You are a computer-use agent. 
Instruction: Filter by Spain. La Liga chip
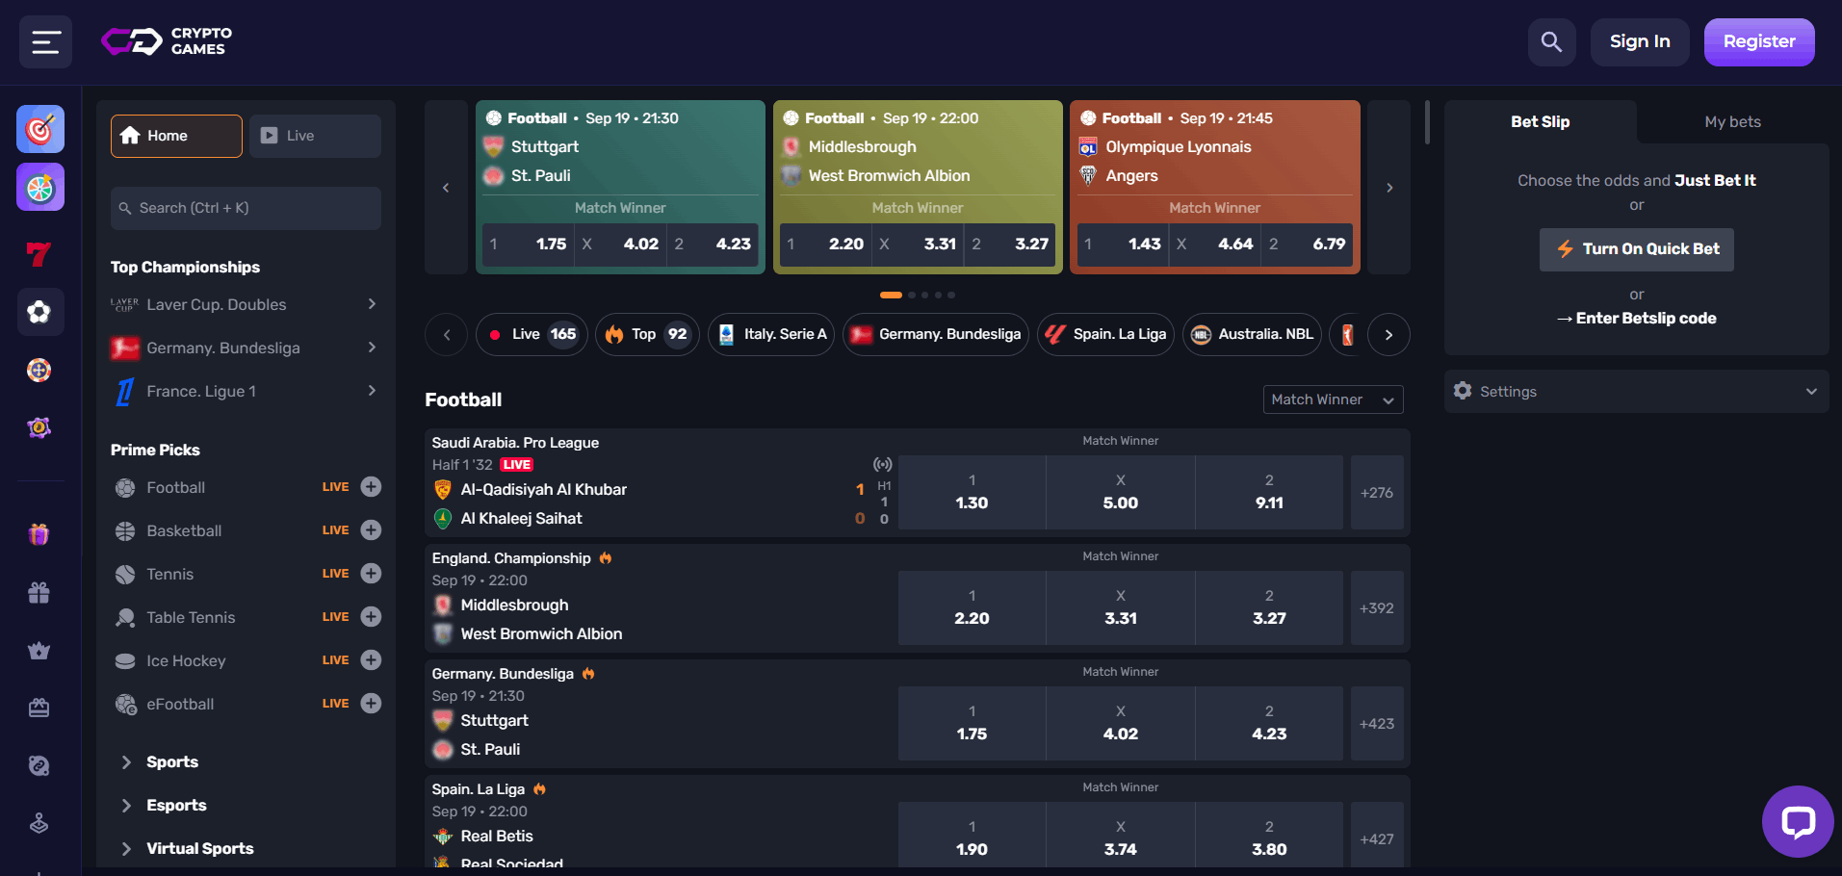pyautogui.click(x=1105, y=335)
